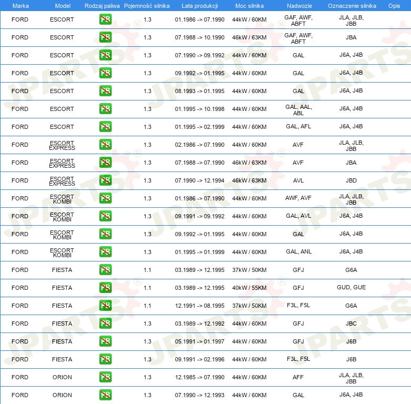This screenshot has height=404, width=411.
Task: Click fuel icon in Fiesta 12.1991 -> 08.1995 row
Action: (105, 305)
